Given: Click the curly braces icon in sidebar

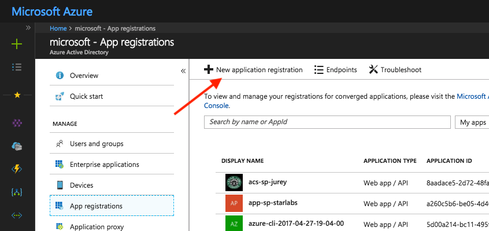Looking at the screenshot, I should tap(17, 191).
